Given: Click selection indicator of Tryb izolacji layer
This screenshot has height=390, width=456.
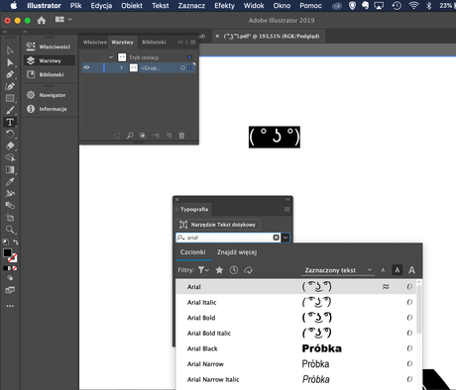Looking at the screenshot, I should [189, 57].
